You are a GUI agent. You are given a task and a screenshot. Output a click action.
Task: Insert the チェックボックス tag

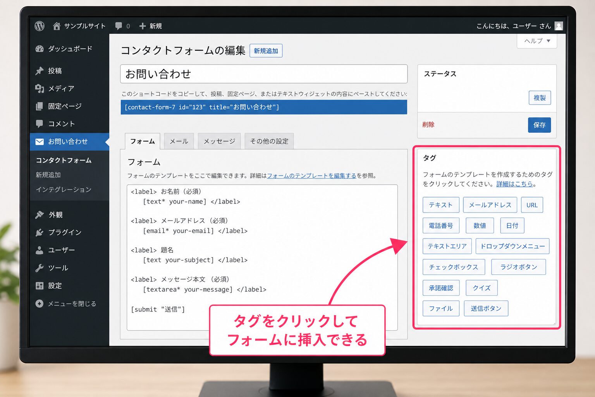pyautogui.click(x=454, y=267)
